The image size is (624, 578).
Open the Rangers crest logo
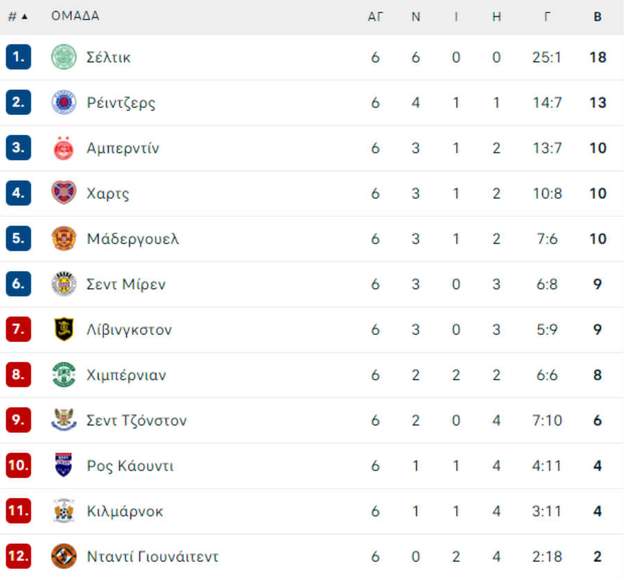(64, 103)
